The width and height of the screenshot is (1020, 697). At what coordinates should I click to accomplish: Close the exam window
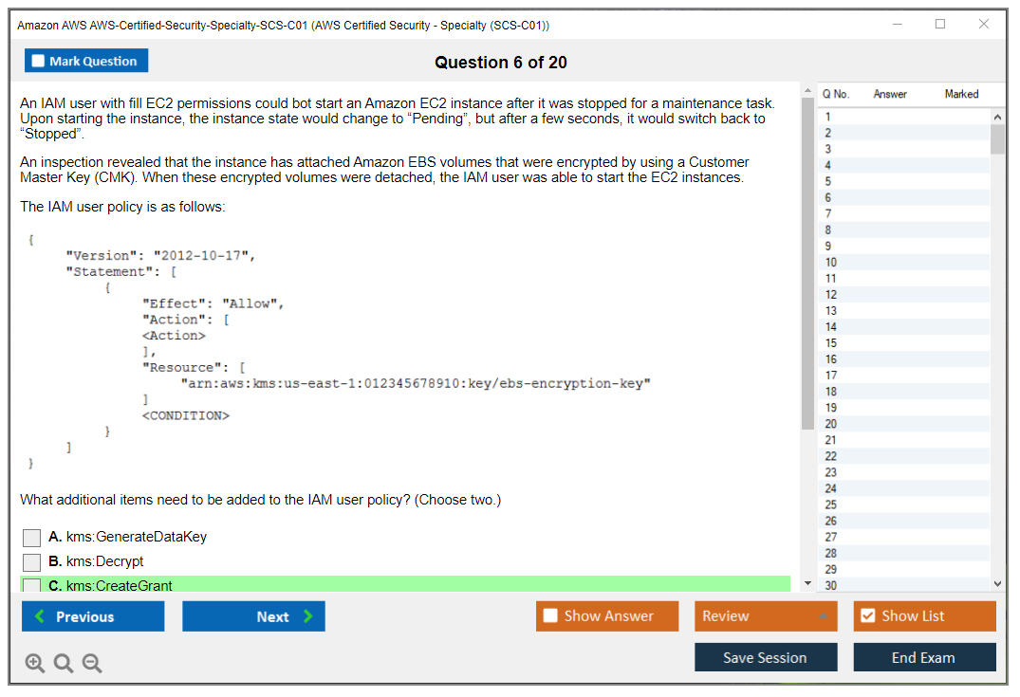[984, 25]
